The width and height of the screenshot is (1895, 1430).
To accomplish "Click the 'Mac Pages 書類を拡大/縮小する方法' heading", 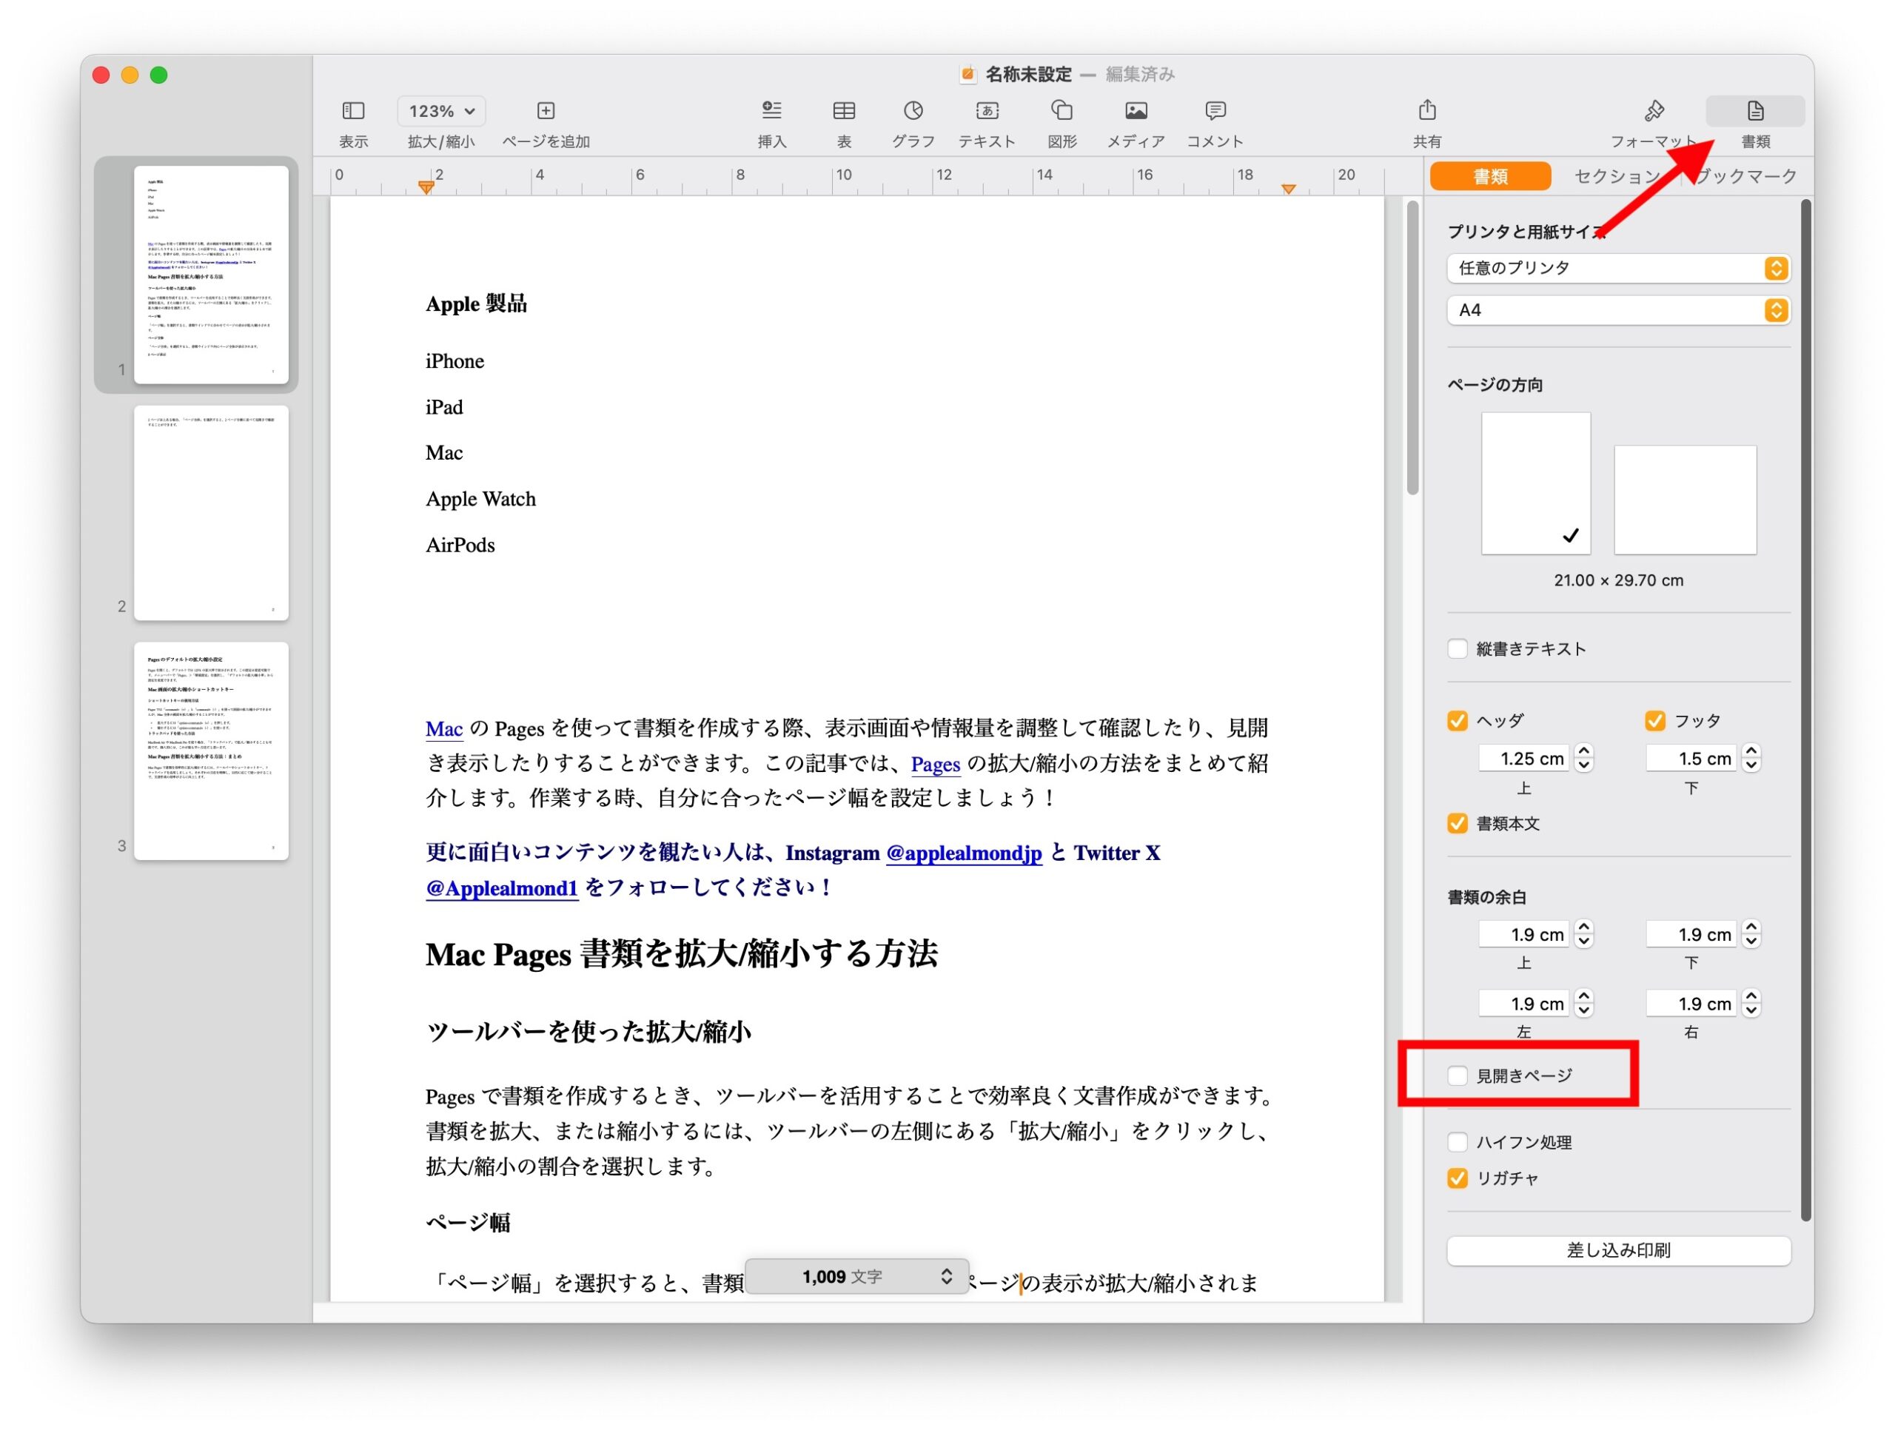I will tap(682, 953).
